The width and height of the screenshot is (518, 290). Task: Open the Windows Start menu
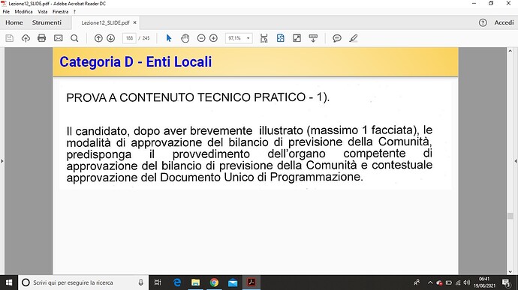tap(9, 283)
